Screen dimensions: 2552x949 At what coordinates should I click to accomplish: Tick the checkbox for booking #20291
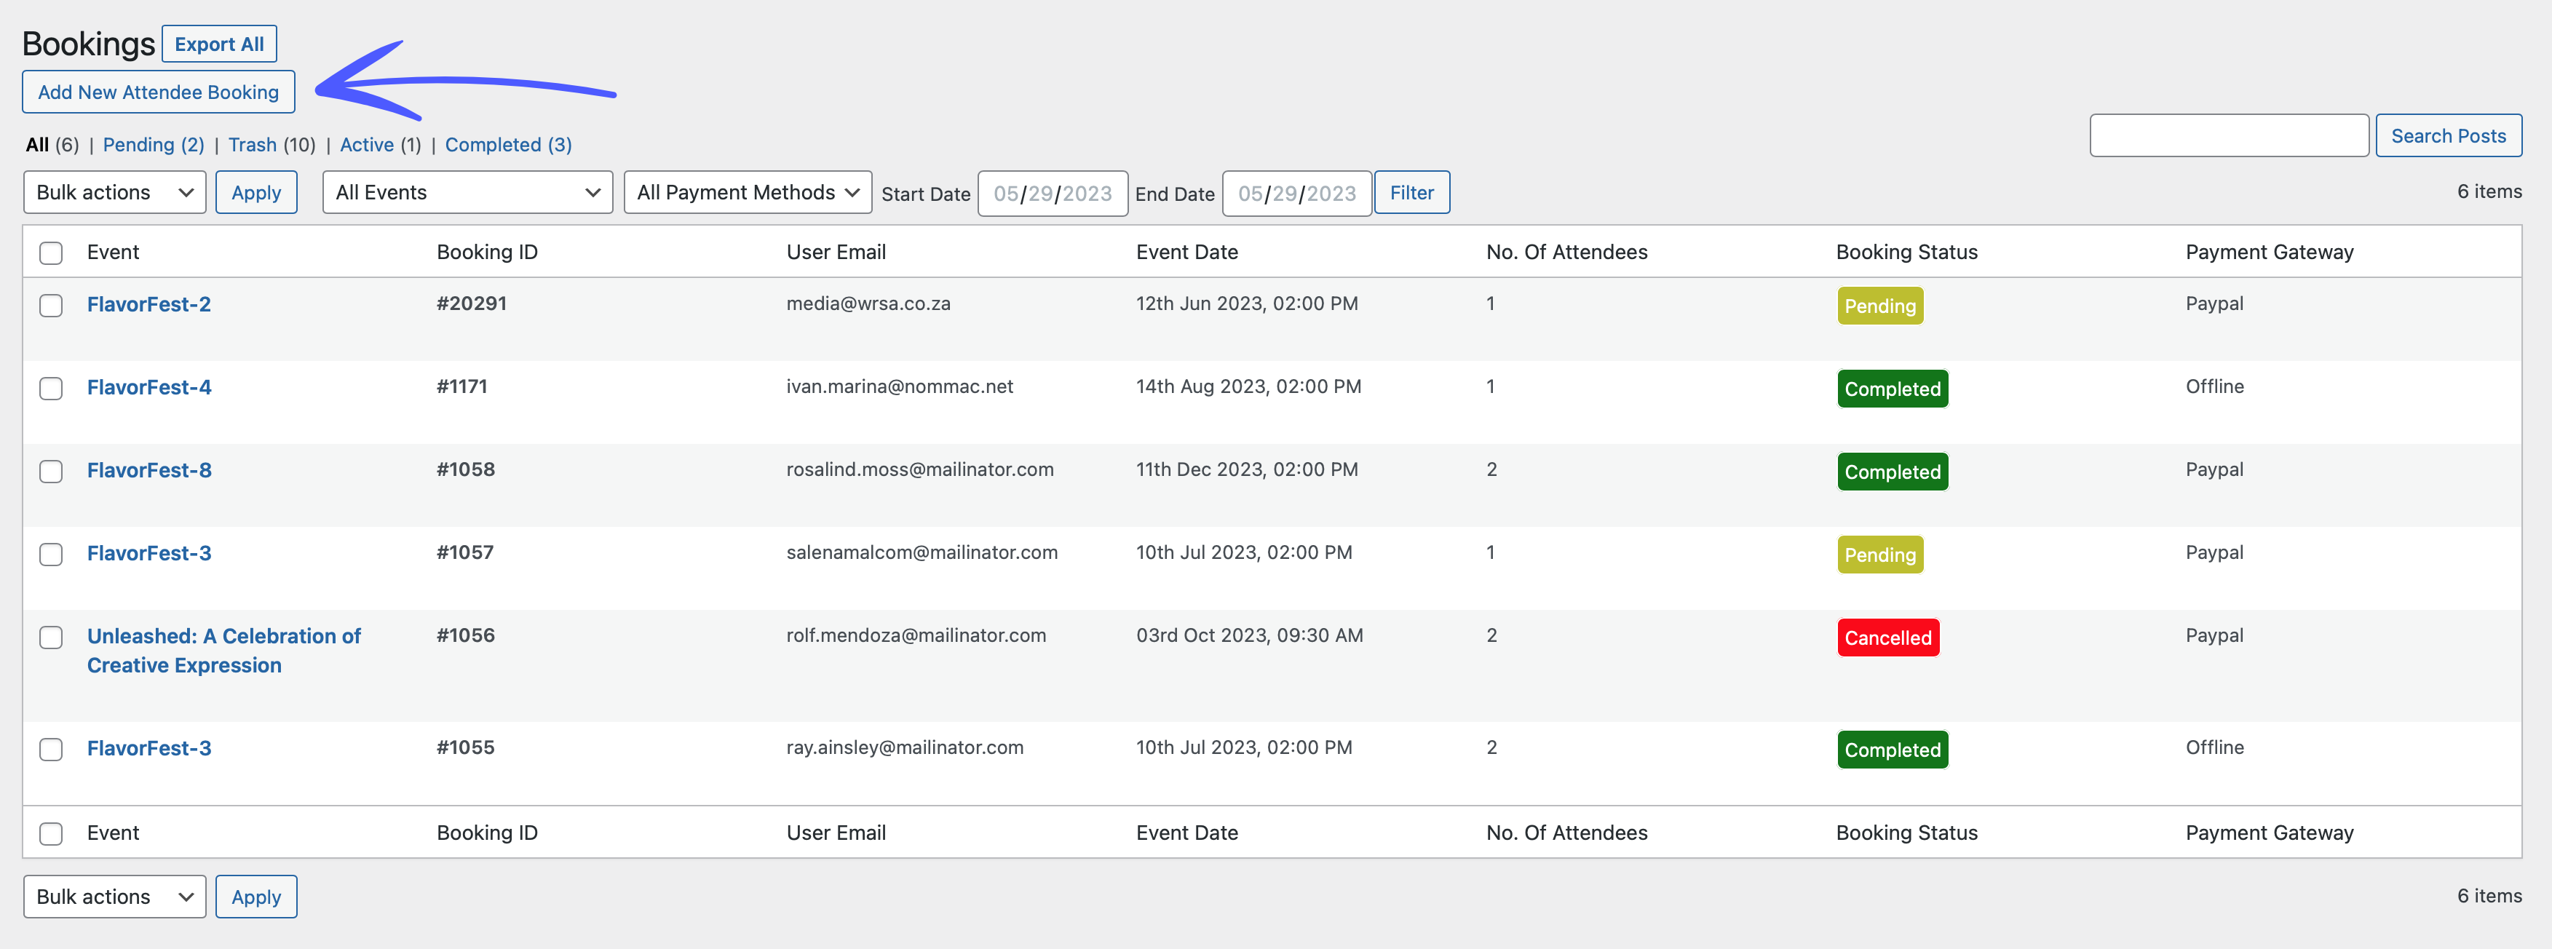(x=50, y=305)
